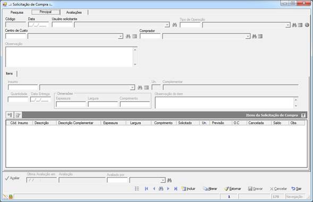
Task: Switch to Principal tab
Action: pyautogui.click(x=46, y=12)
